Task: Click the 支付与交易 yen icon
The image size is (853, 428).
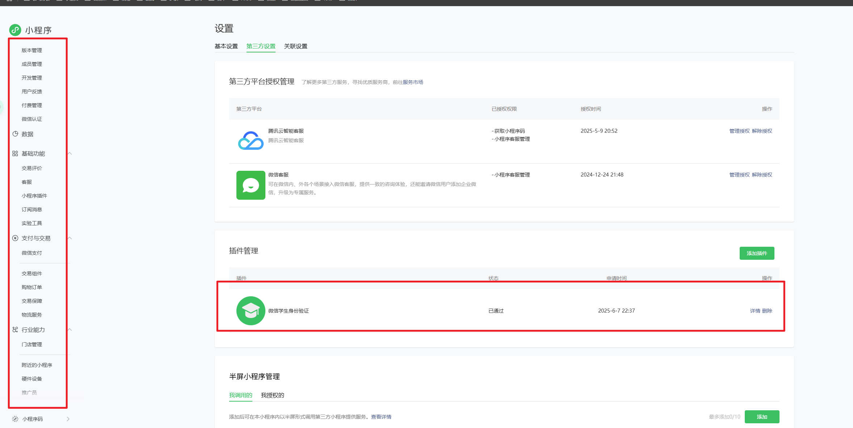Action: point(15,238)
